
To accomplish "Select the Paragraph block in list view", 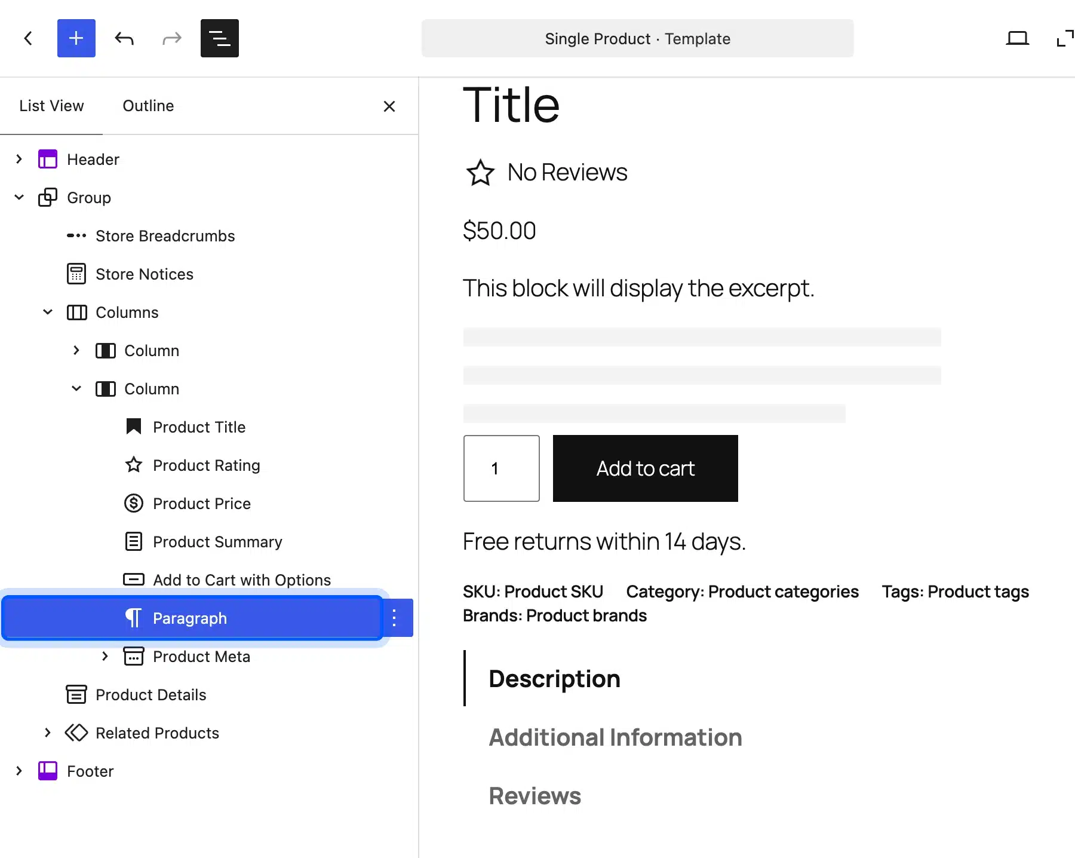I will (x=192, y=618).
